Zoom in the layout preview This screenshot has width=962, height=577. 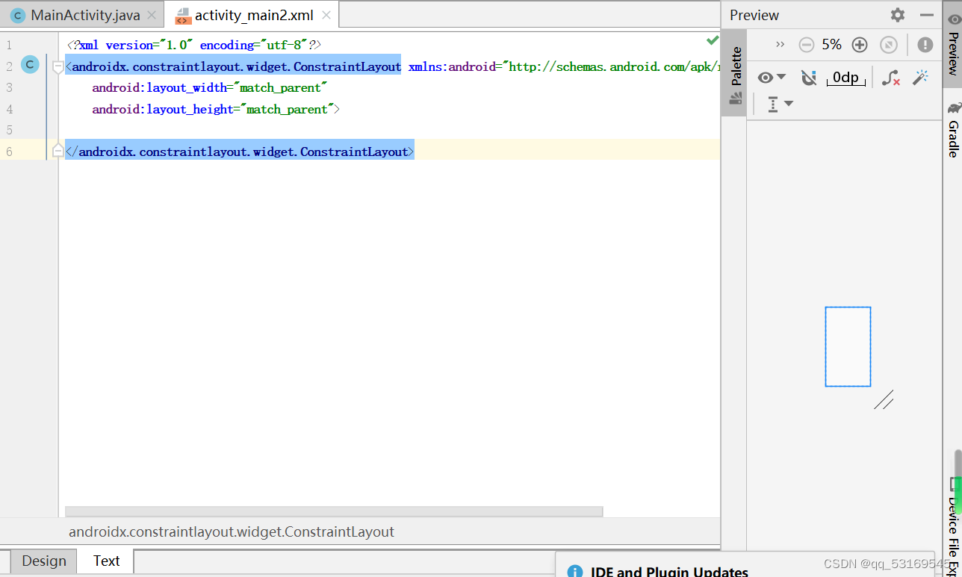click(860, 44)
